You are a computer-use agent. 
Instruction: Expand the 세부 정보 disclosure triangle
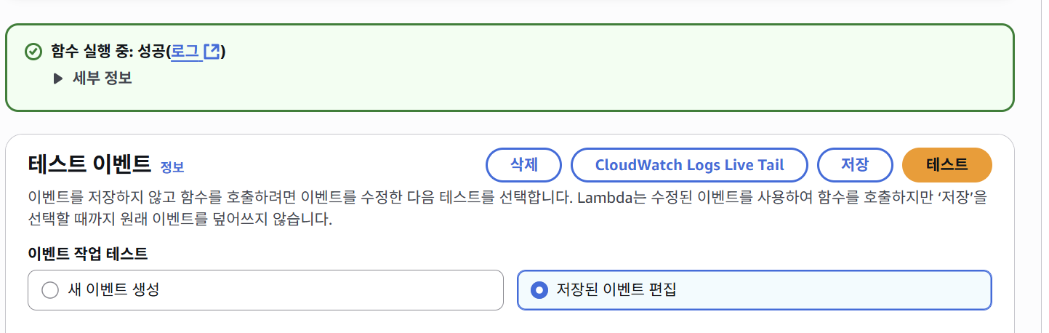point(58,79)
